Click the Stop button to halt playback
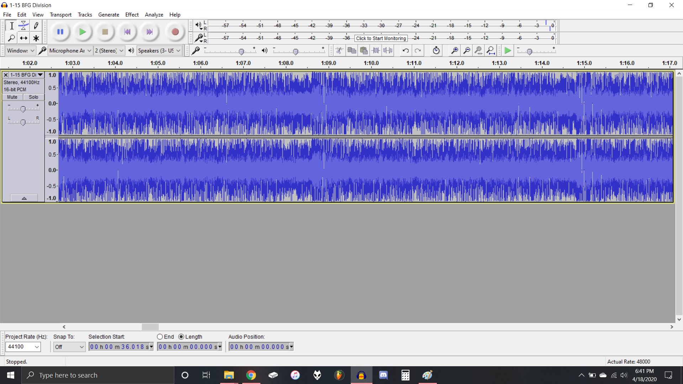This screenshot has height=384, width=683. [104, 31]
